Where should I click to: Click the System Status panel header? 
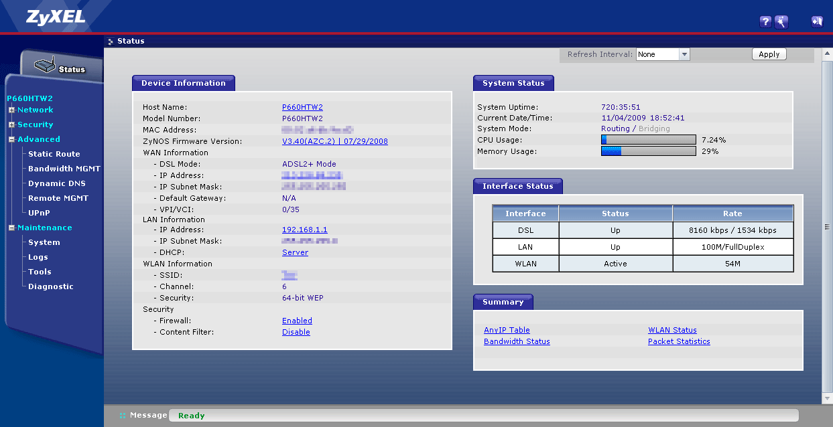513,83
